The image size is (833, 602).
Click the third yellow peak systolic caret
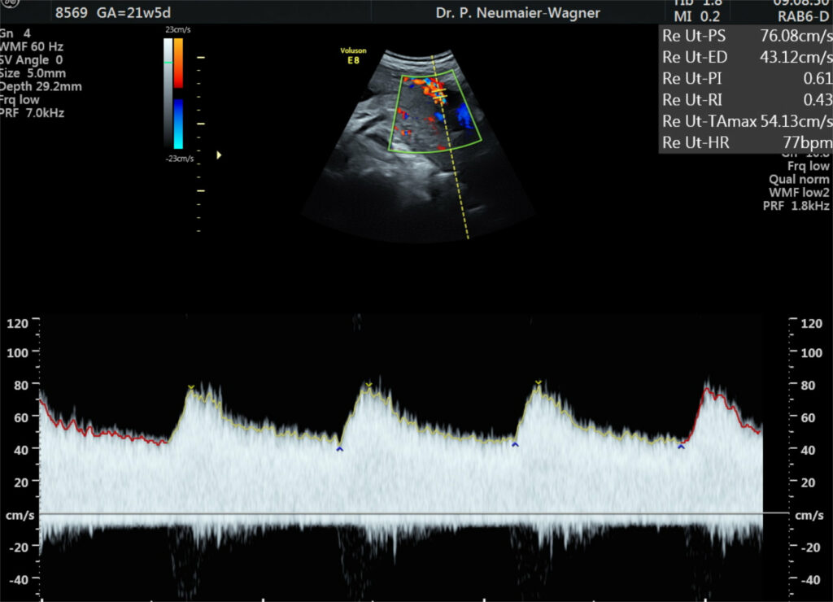pos(539,382)
